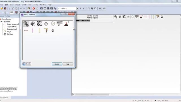The height and width of the screenshot is (102, 181).
Task: Open the File menu
Action: coord(2,5)
